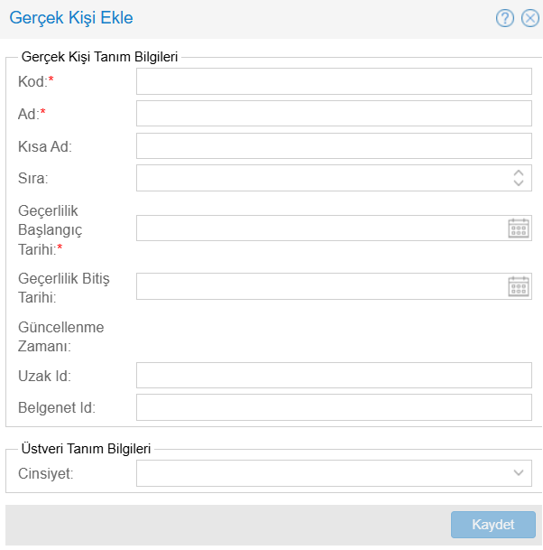Viewport: 543px width, 550px height.
Task: Click Gerçek Kişi Tanım Bilgileri section legend
Action: click(x=99, y=56)
